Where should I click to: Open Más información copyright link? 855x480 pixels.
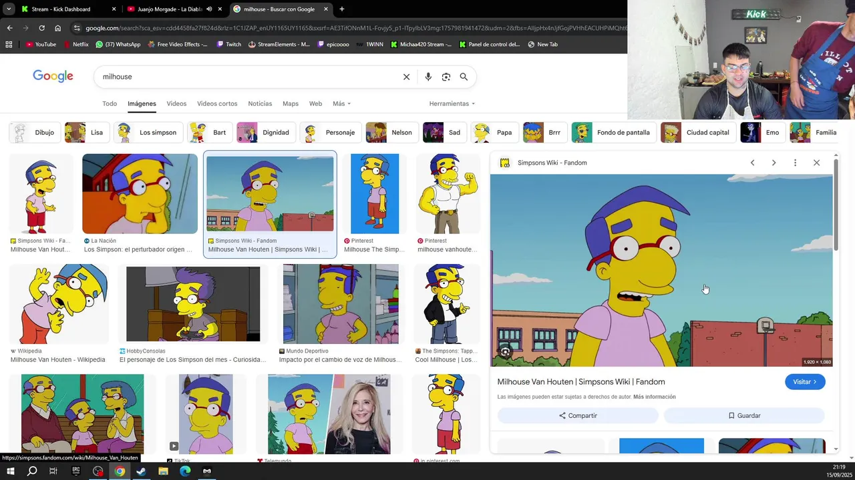coord(654,397)
